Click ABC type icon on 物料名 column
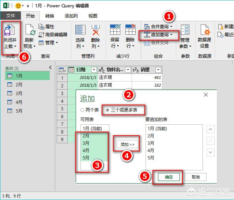 [102, 70]
